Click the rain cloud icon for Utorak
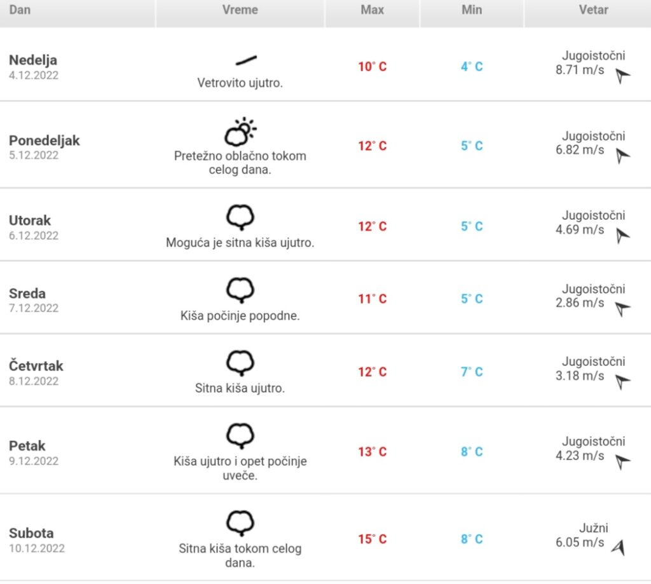 coord(240,217)
